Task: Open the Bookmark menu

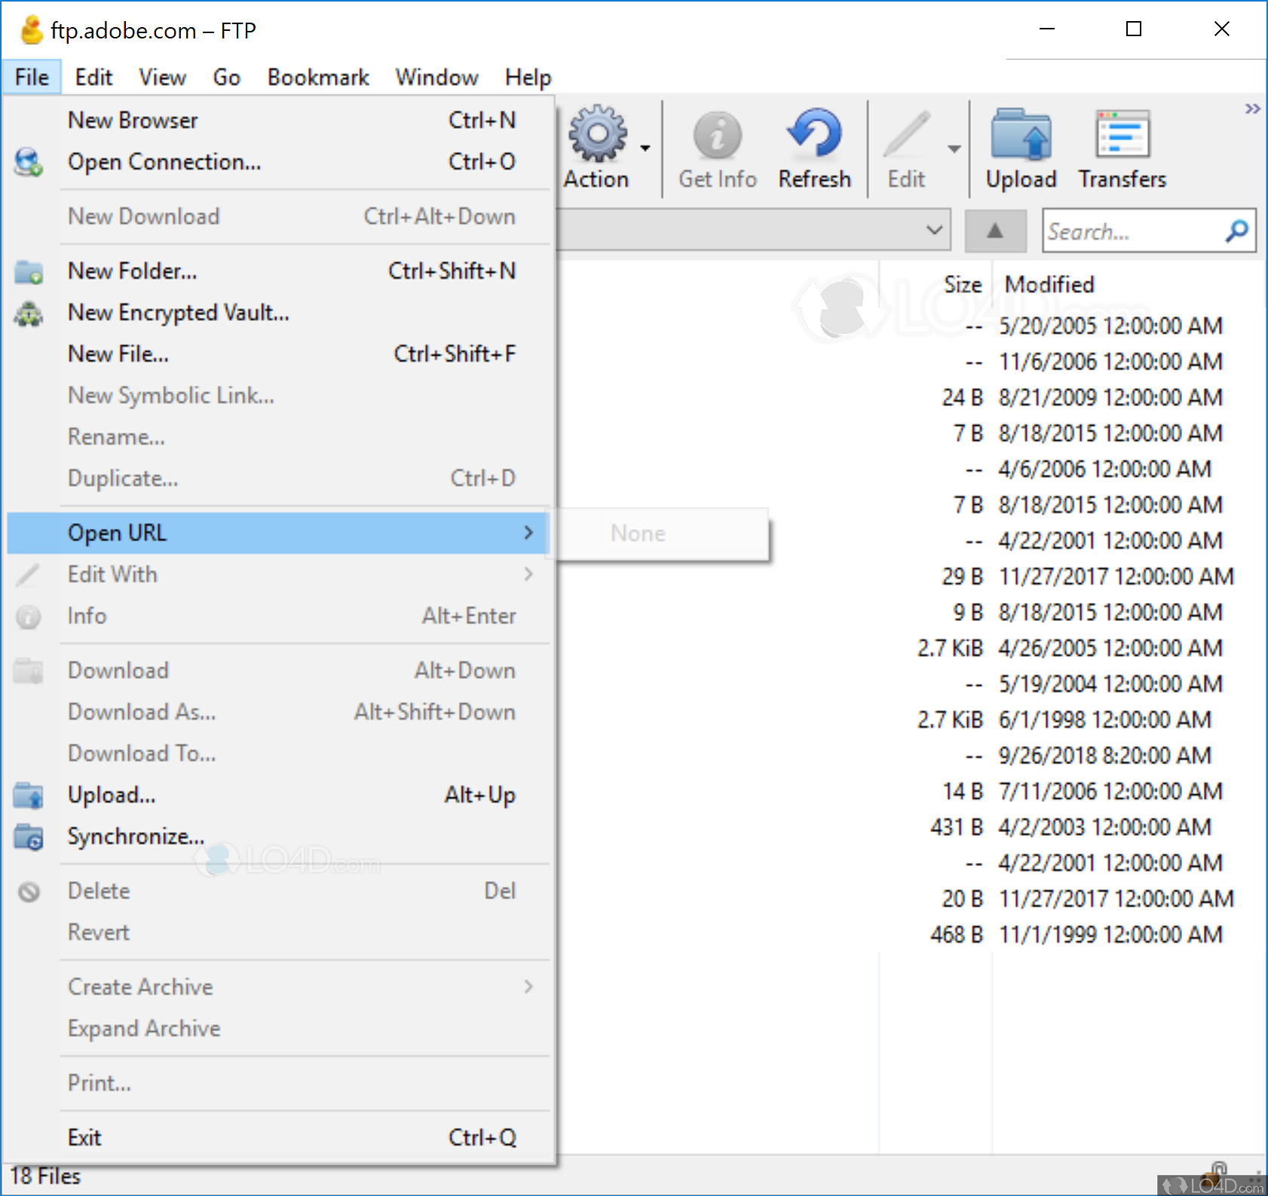Action: click(317, 78)
